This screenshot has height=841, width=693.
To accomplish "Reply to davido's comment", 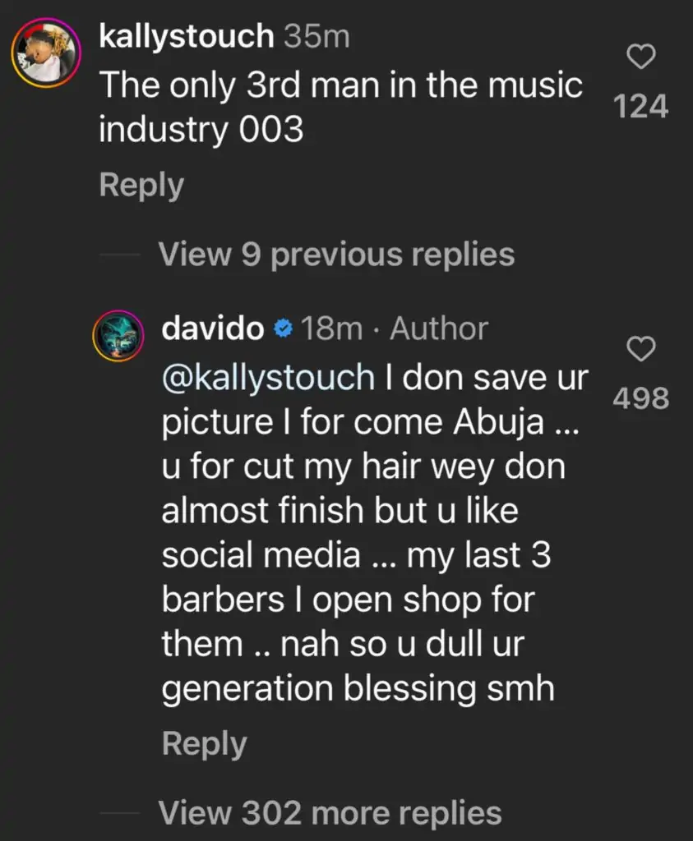I will pyautogui.click(x=204, y=744).
